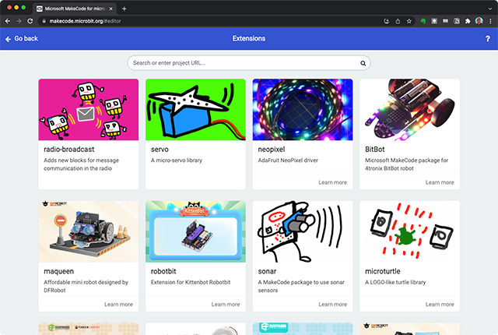This screenshot has height=335, width=498.
Task: Click in the search or project URL field
Action: tap(241, 63)
